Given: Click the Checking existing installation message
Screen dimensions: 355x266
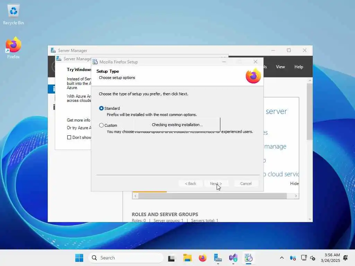Looking at the screenshot, I should (177, 125).
